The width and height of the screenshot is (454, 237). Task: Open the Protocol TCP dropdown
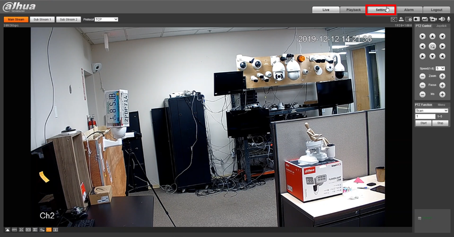[x=107, y=19]
